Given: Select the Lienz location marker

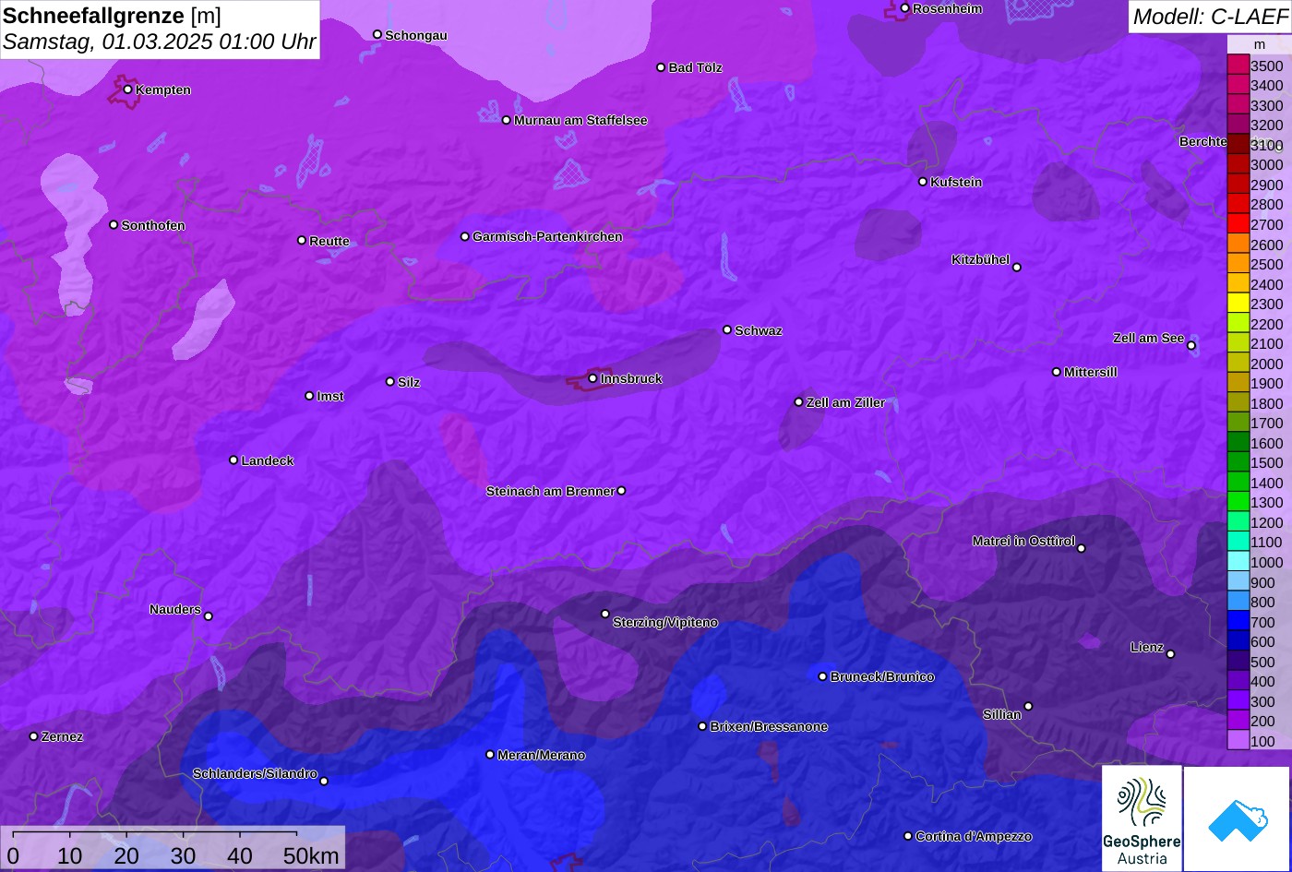Looking at the screenshot, I should pos(1170,654).
